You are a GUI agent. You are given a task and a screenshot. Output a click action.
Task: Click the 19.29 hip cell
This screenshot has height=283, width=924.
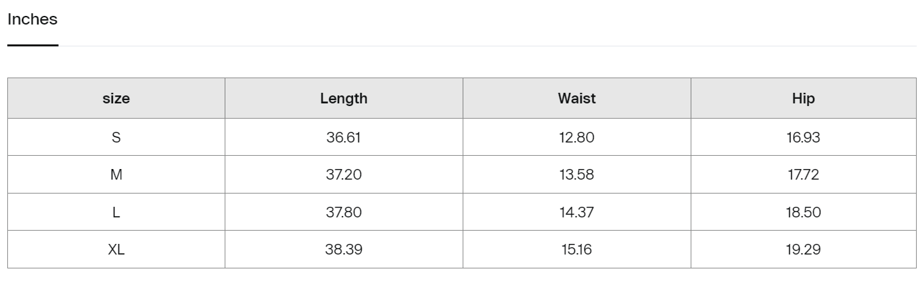[x=803, y=249]
